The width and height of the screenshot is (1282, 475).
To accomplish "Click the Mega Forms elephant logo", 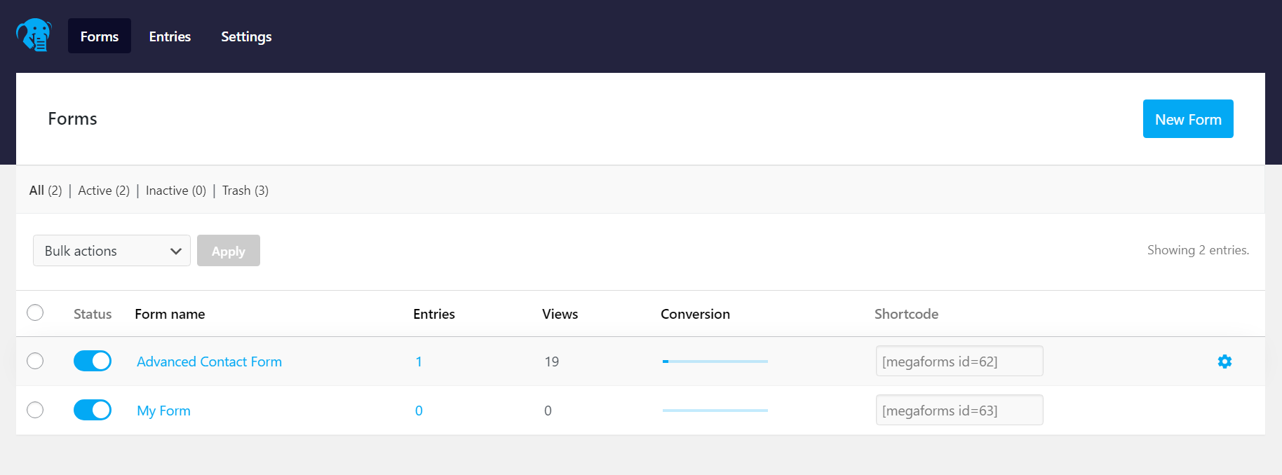I will point(34,35).
